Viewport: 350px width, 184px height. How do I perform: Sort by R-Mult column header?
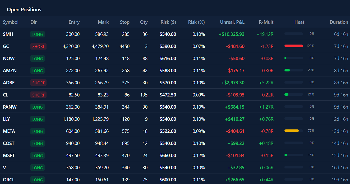click(x=266, y=22)
